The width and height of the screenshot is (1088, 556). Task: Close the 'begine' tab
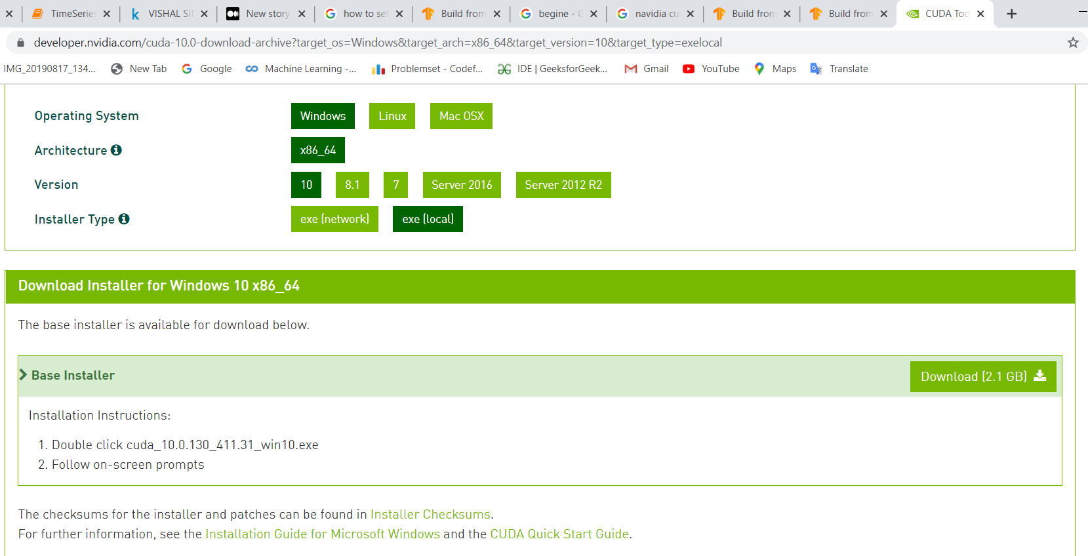[594, 14]
